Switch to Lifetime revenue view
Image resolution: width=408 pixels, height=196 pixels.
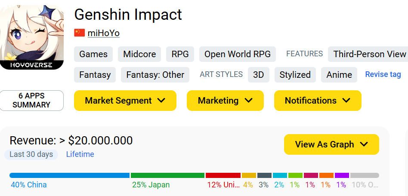pyautogui.click(x=80, y=154)
